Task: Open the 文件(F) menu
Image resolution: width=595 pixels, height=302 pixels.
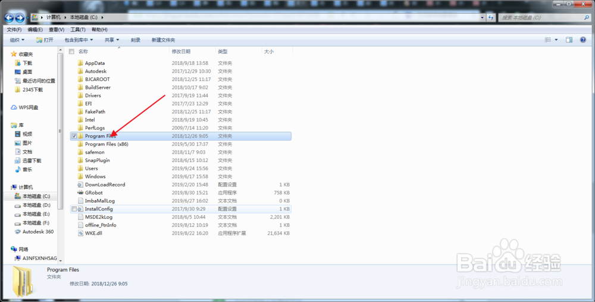Action: click(x=14, y=30)
